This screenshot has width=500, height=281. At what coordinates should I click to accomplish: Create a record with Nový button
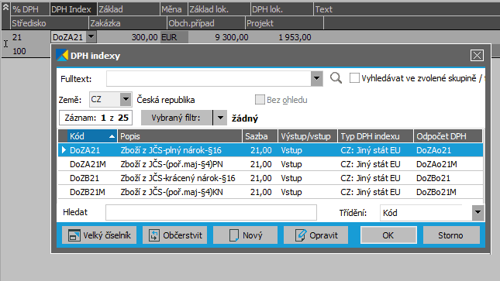245,235
